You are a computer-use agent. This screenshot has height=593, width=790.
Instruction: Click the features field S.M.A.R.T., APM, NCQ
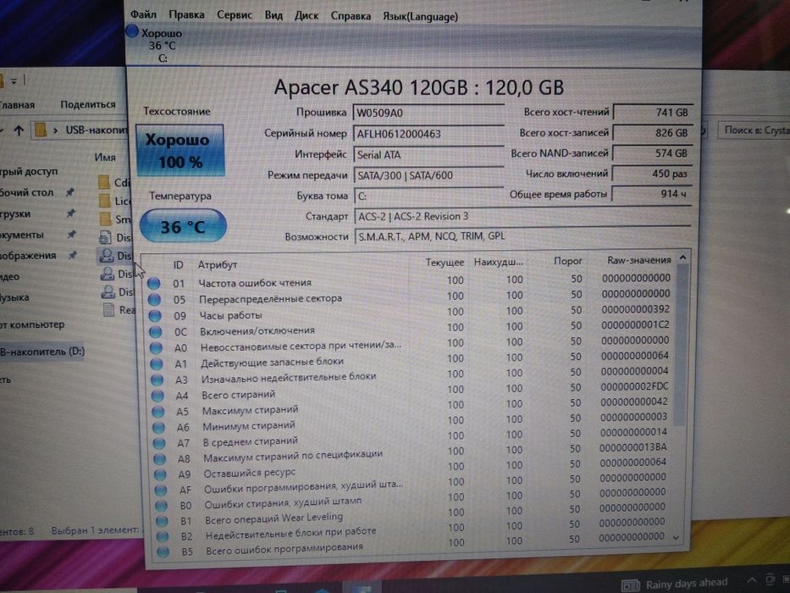point(522,236)
